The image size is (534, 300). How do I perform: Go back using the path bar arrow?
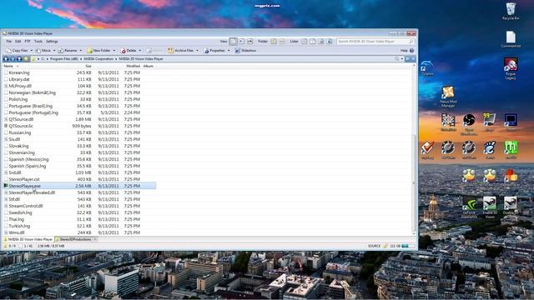tap(6, 59)
